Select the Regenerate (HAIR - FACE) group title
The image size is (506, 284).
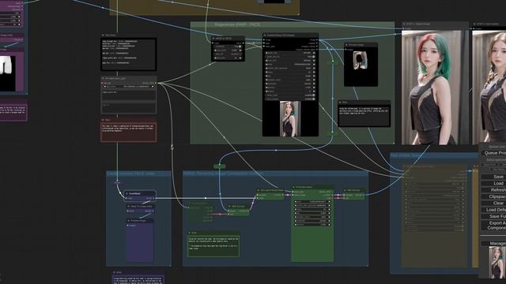coord(237,24)
